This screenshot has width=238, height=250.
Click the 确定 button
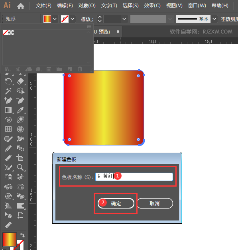point(116,203)
